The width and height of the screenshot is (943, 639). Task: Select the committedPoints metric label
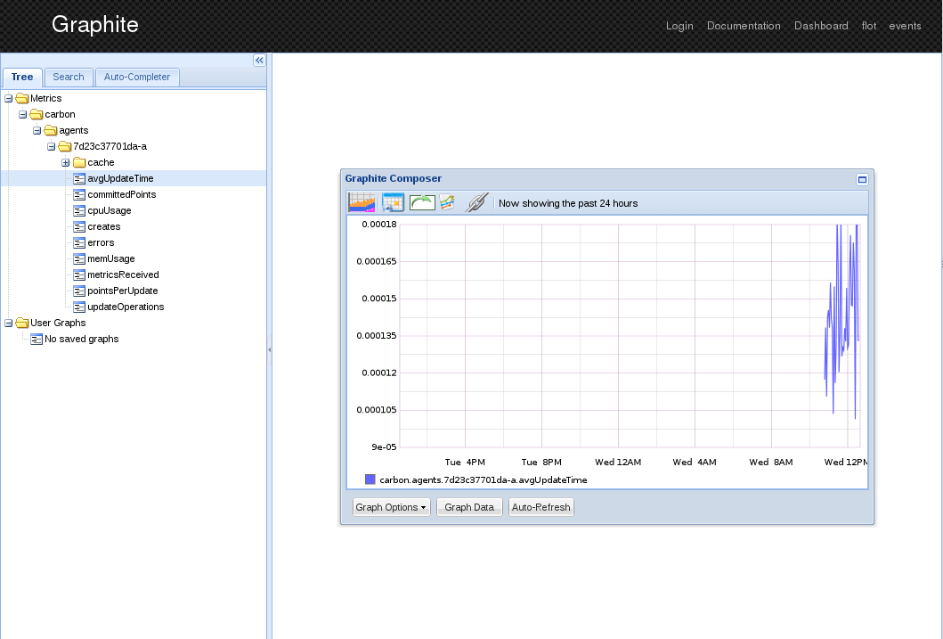(122, 194)
